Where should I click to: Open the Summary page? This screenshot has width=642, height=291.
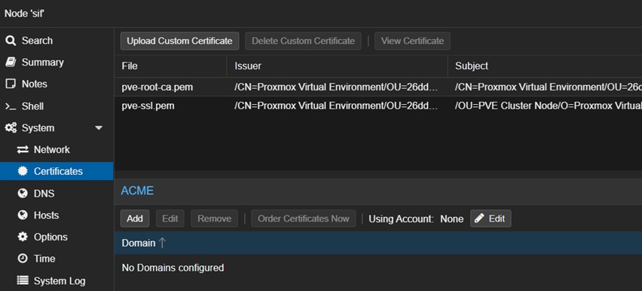[57, 63]
